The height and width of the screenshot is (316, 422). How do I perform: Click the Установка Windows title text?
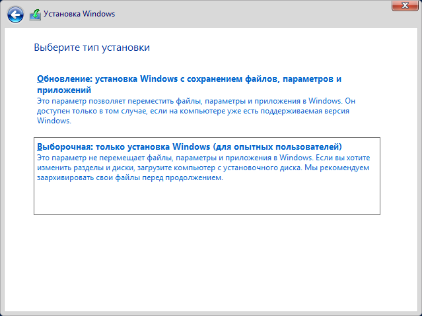click(x=79, y=14)
